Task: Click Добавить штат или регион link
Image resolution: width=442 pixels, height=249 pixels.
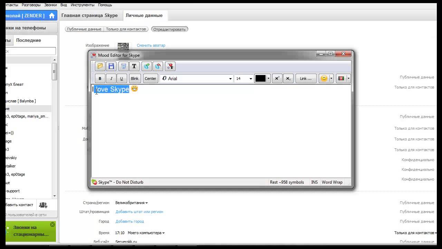Action: [139, 212]
